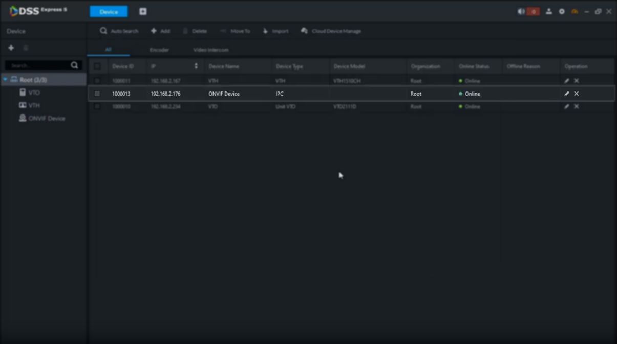Collapse the Root (3/3) tree node
The height and width of the screenshot is (344, 617).
(6, 80)
